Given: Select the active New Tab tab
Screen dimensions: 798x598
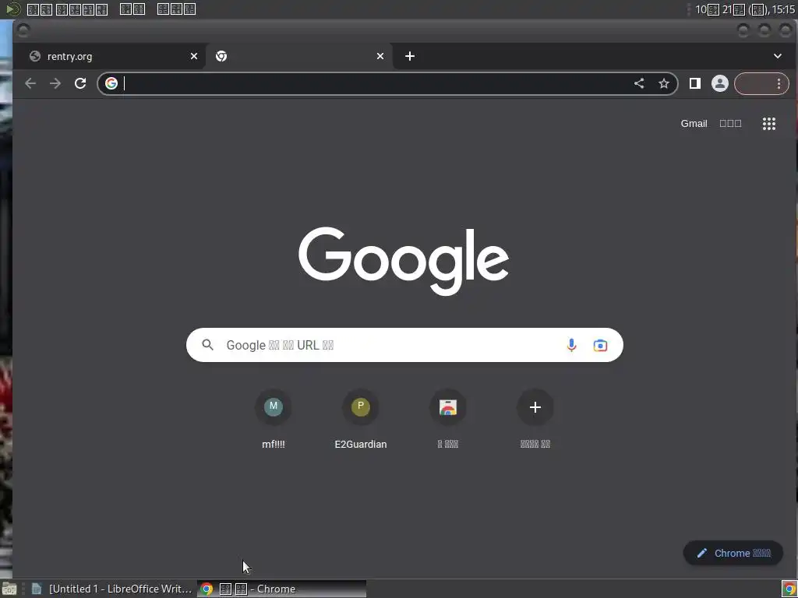Looking at the screenshot, I should pos(299,56).
